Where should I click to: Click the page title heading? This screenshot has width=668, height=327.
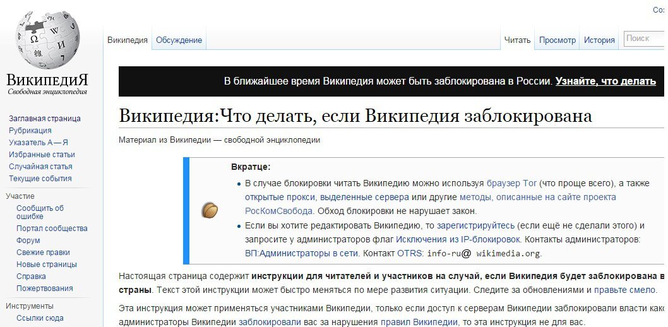355,116
